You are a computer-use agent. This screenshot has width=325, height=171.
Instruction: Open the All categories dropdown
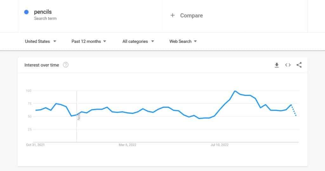[x=138, y=41]
